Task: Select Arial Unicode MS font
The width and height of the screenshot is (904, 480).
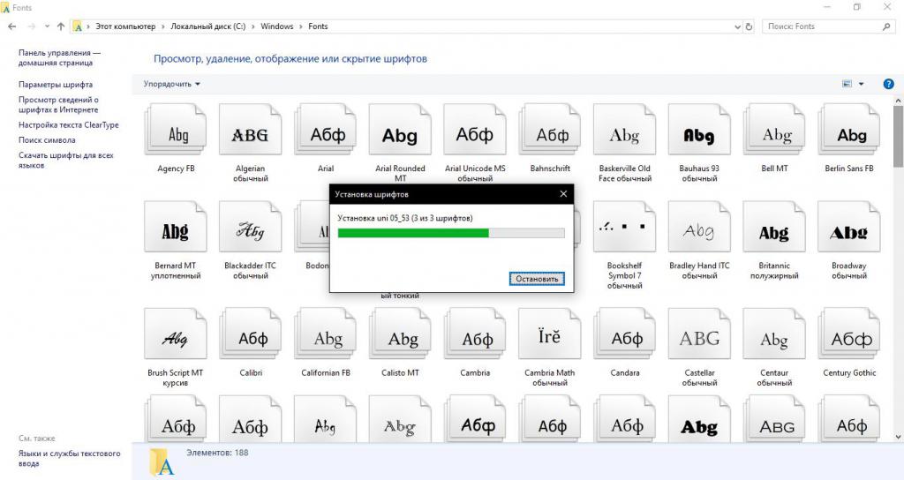Action: (x=475, y=130)
